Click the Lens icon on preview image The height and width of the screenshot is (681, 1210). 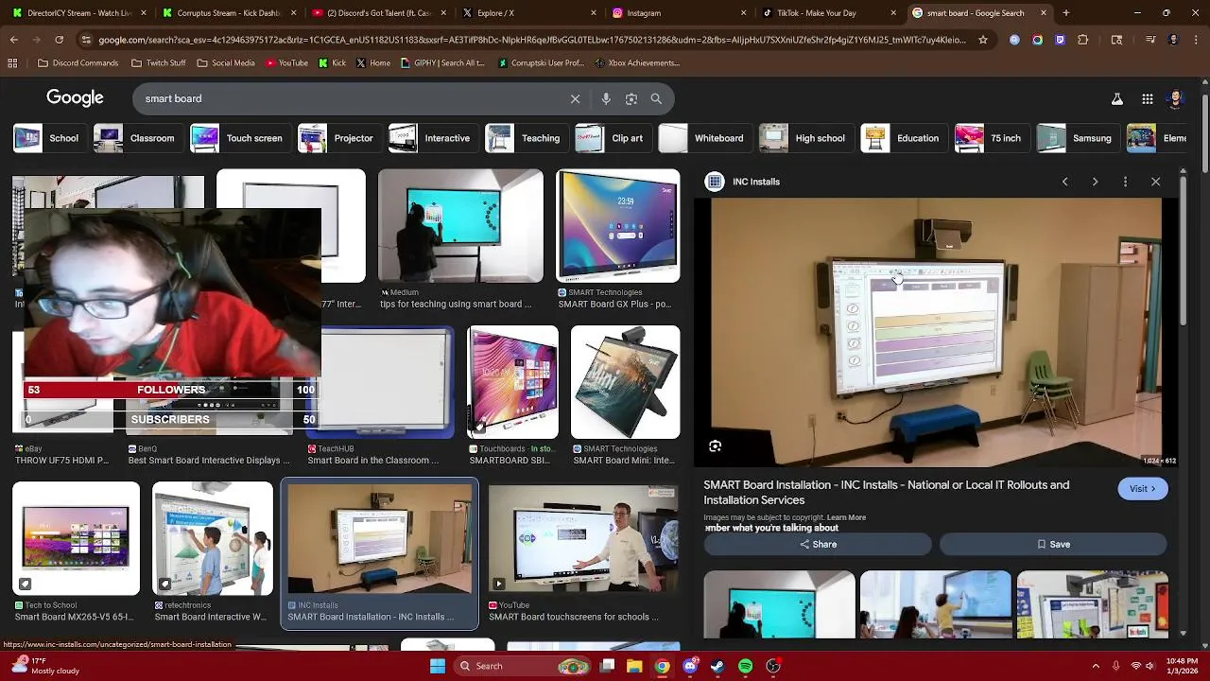pos(716,445)
